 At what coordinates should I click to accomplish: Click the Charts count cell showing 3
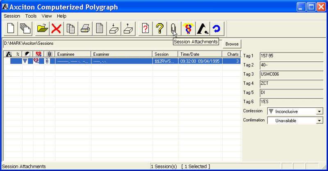pos(231,61)
